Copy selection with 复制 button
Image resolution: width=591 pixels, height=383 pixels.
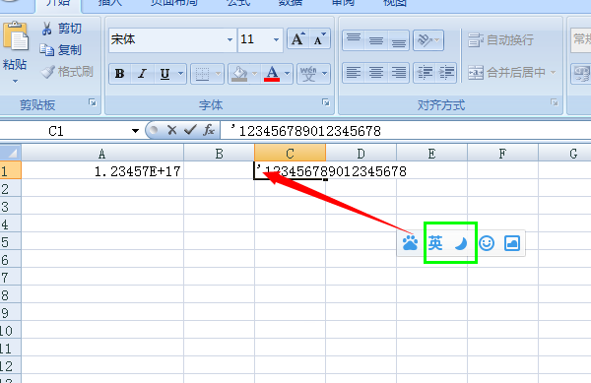click(61, 49)
